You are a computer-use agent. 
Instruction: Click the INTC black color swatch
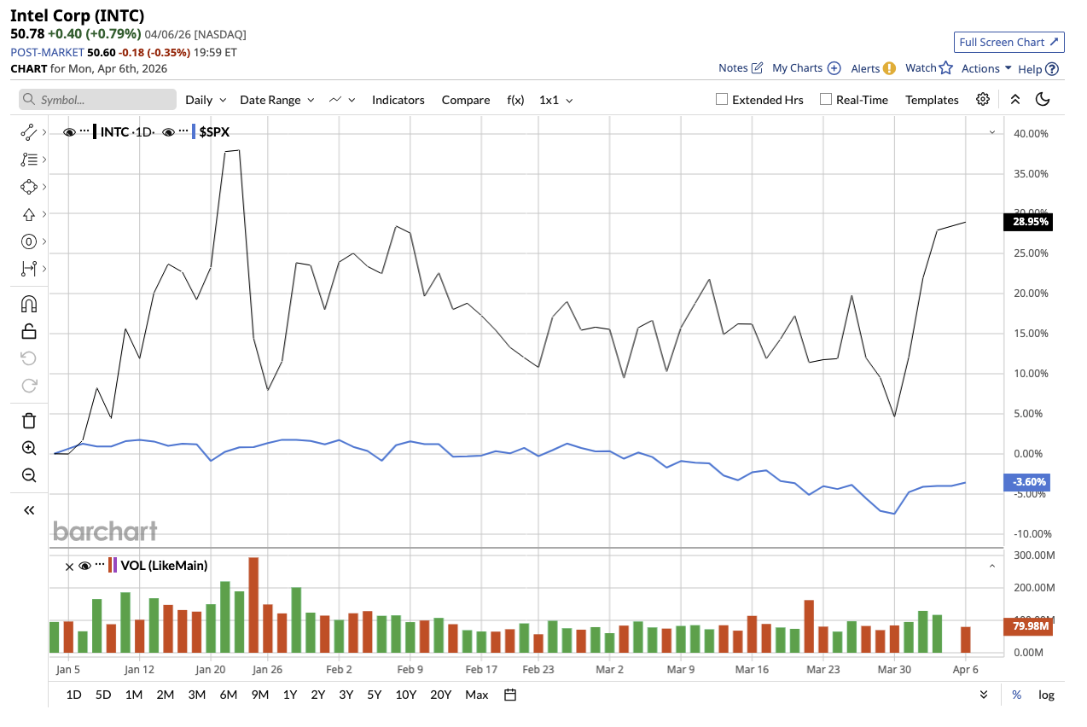[x=95, y=132]
